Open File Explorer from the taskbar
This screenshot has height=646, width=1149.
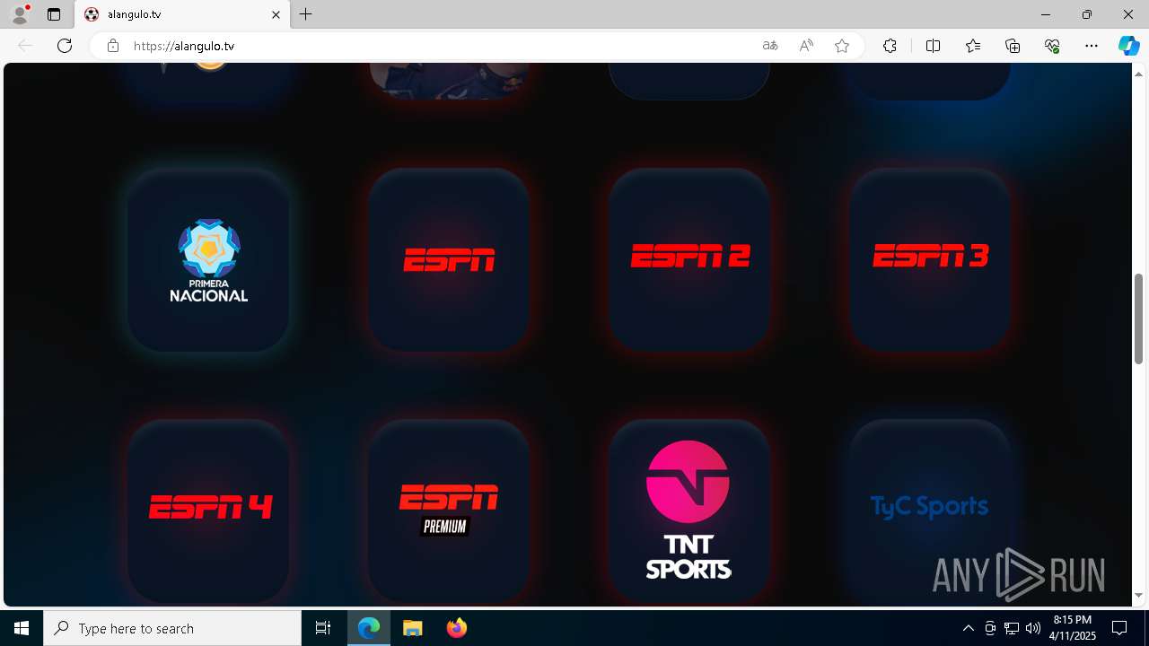coord(412,628)
